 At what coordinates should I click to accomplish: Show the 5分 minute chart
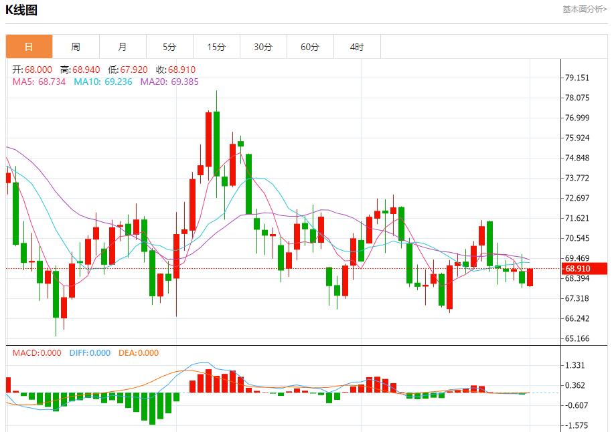pos(169,47)
